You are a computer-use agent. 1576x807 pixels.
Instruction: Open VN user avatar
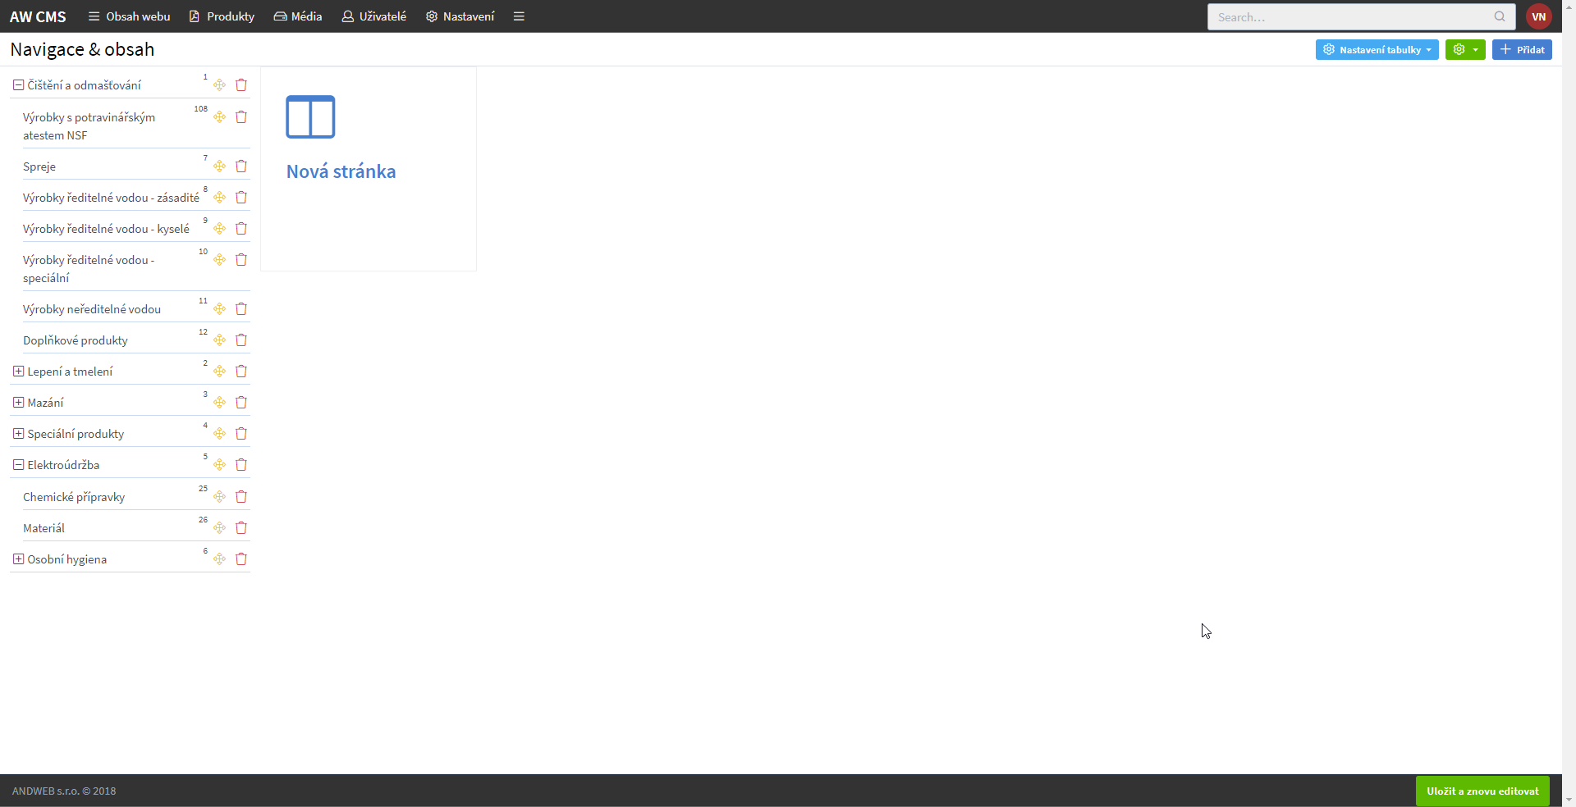(1538, 16)
